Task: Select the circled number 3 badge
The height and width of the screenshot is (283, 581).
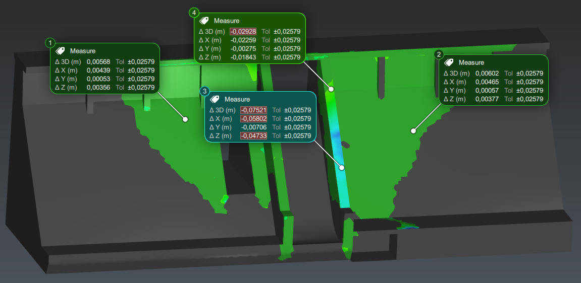Action: coord(204,91)
